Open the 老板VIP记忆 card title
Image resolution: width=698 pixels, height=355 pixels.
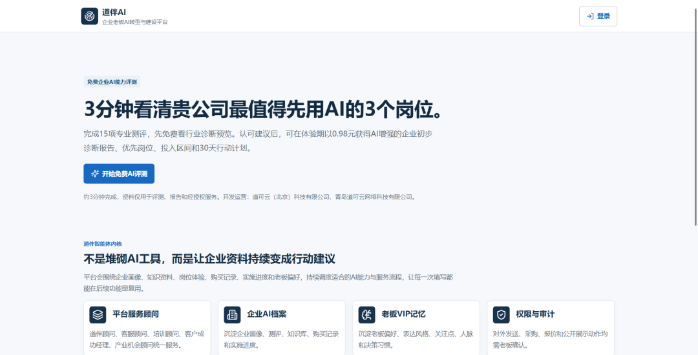(404, 314)
